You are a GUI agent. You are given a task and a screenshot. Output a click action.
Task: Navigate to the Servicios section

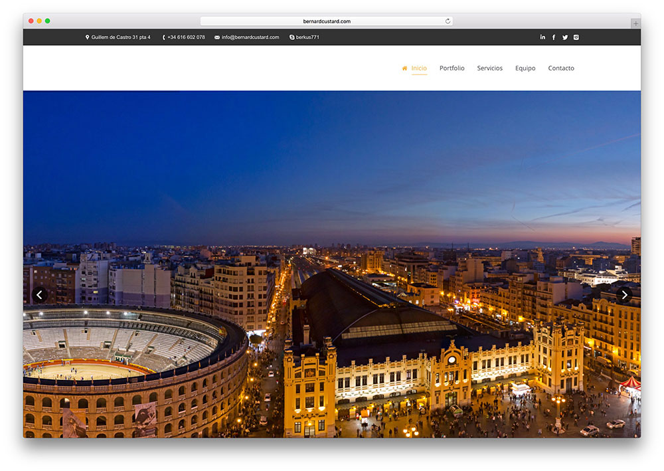(490, 68)
